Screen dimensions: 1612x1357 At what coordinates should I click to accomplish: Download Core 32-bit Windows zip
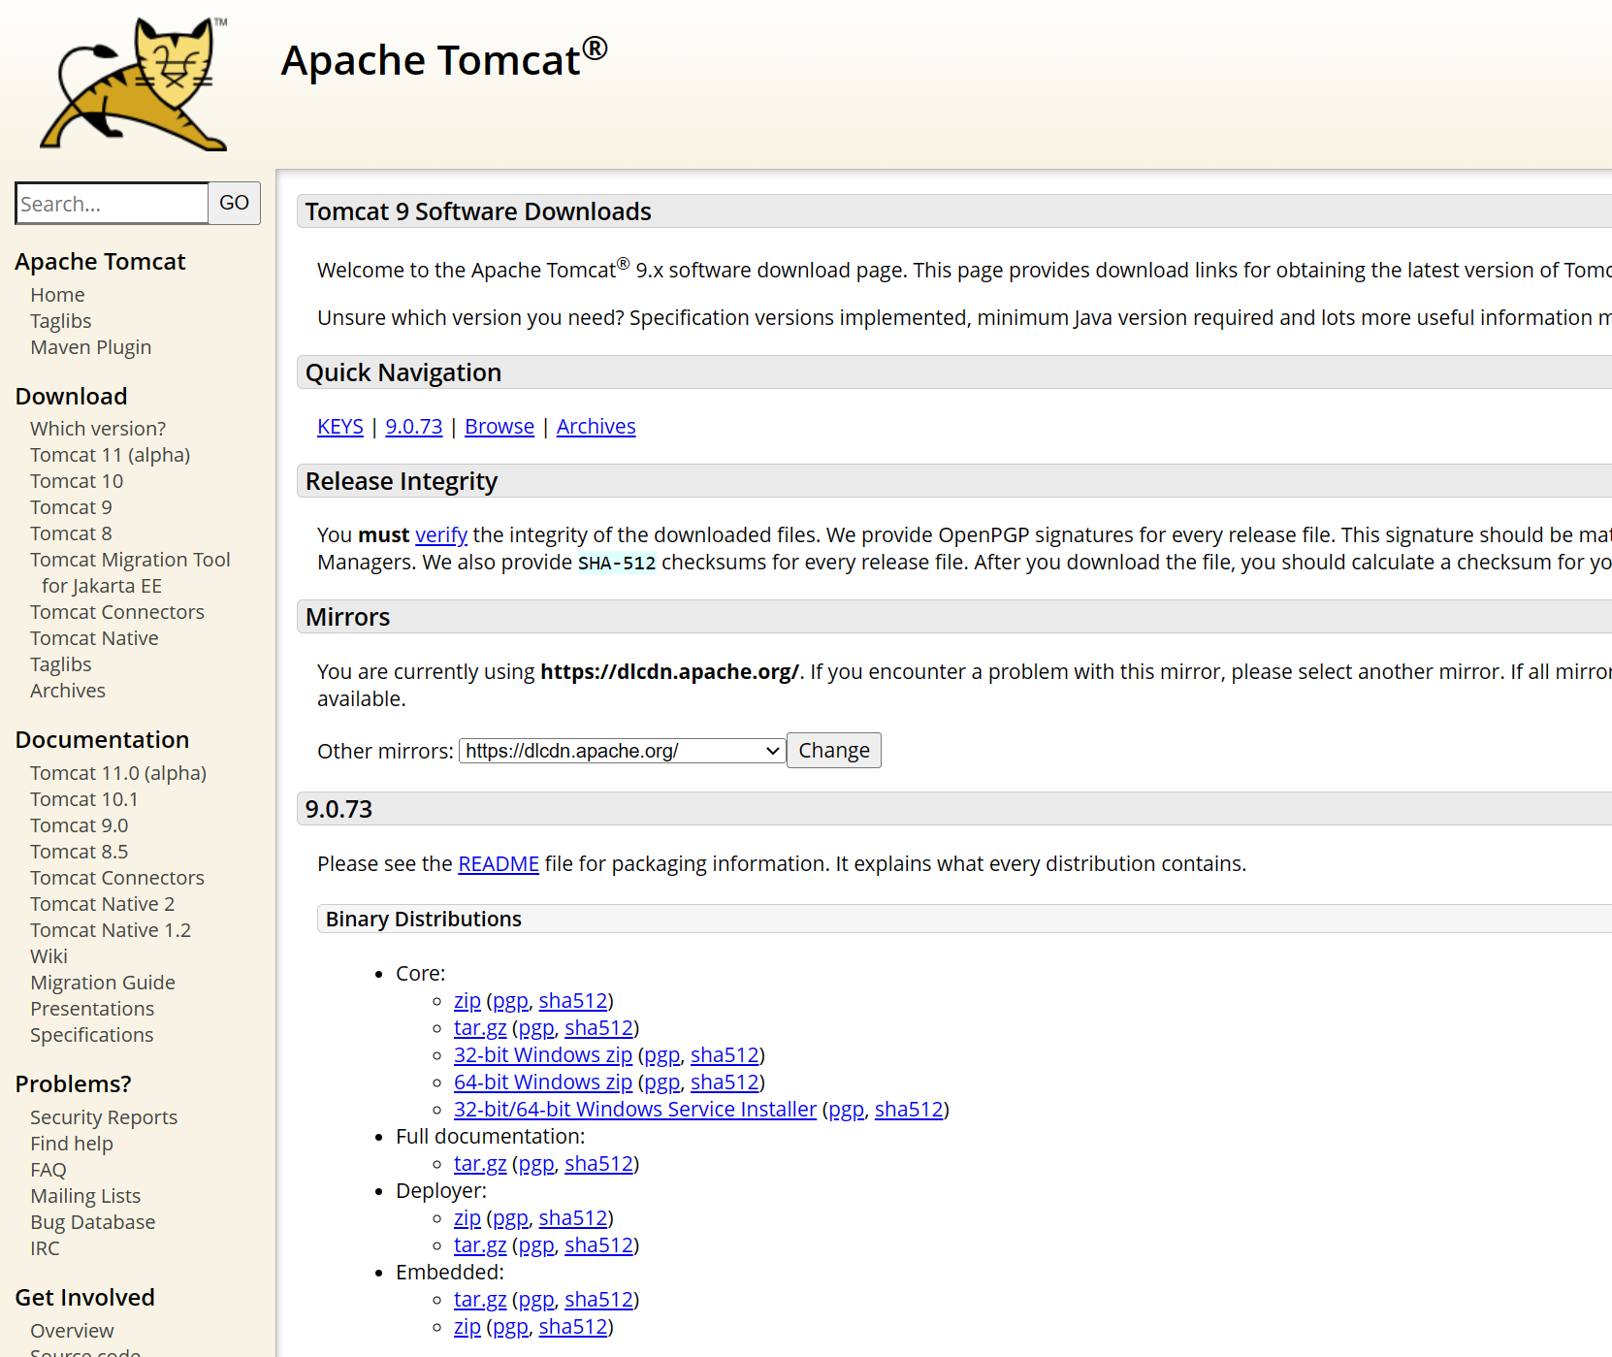click(543, 1055)
